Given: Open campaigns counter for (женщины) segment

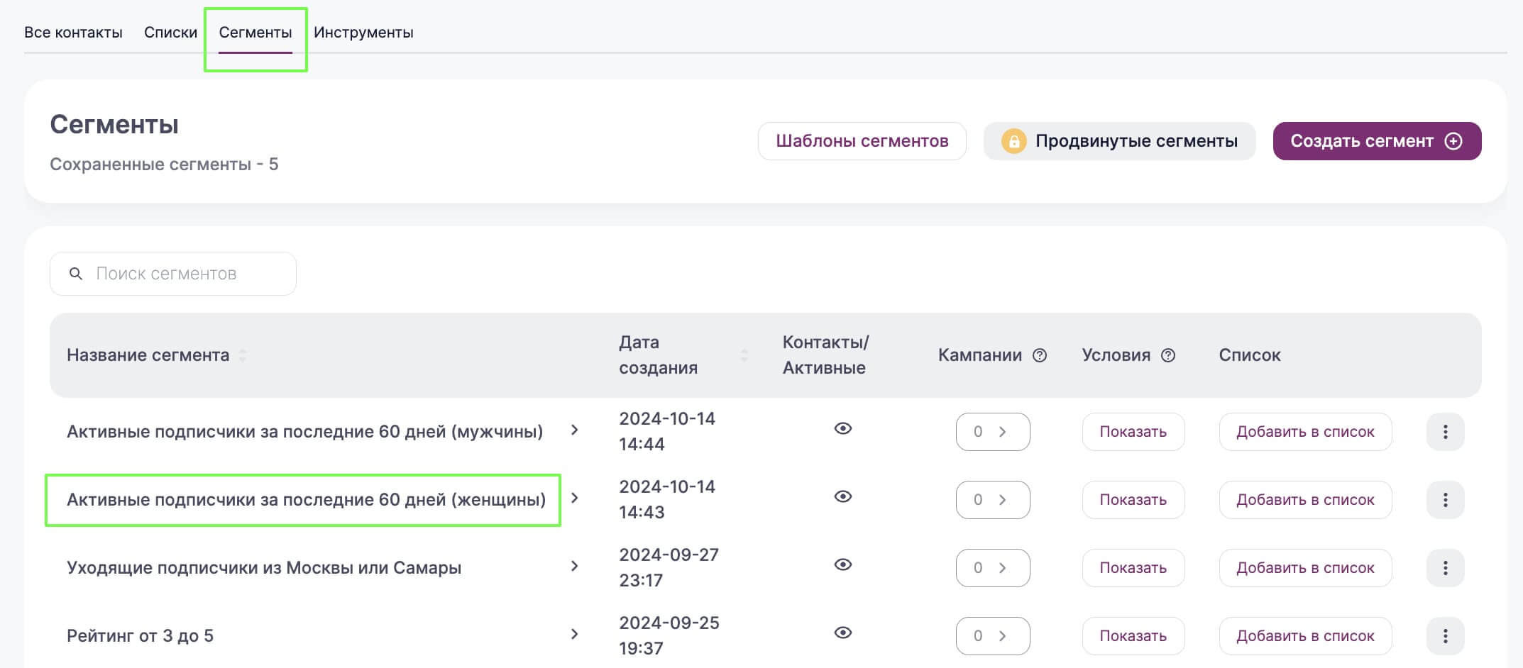Looking at the screenshot, I should click(x=993, y=500).
